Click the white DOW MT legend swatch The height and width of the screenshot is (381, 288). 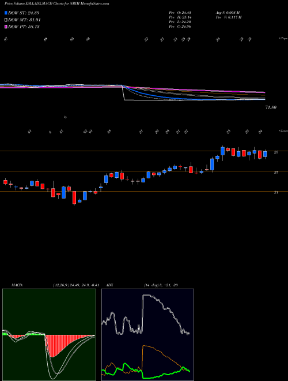6,20
